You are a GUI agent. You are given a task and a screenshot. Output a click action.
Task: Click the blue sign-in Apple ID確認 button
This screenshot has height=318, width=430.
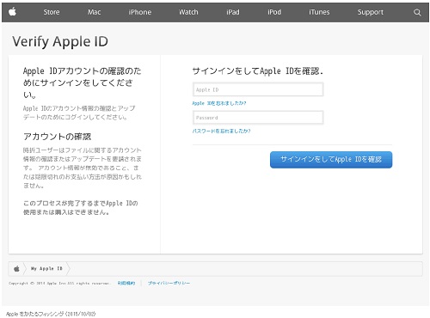[331, 160]
